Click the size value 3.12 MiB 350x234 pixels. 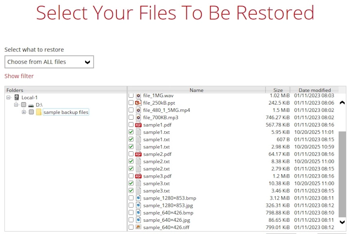(280, 198)
